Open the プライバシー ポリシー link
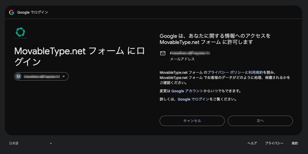 pos(226,72)
